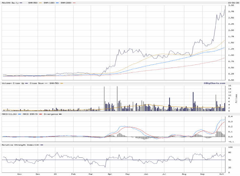Click the SMA(50) orange legend marker in price chart
Image resolution: width=240 pixels, height=176 pixels.
click(39, 3)
